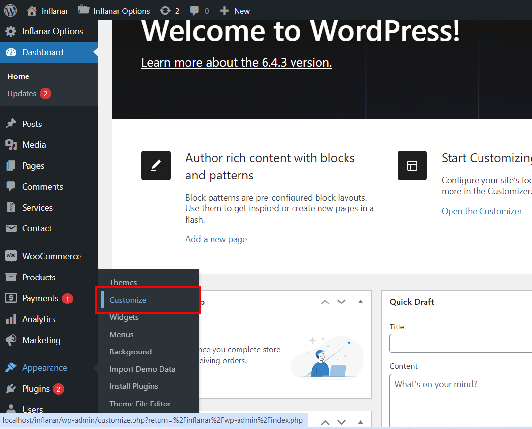Click the home icon beside Inflanar
Viewport: 532px width, 429px height.
click(x=32, y=11)
